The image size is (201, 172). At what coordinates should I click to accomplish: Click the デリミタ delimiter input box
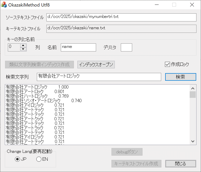(x=126, y=47)
